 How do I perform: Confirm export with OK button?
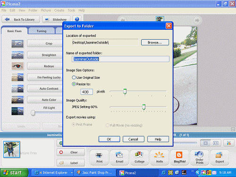coord(109,139)
